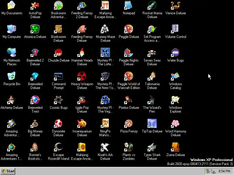Select the Bookworm Deluxe shortcut
The image size is (234, 175).
tap(58, 29)
